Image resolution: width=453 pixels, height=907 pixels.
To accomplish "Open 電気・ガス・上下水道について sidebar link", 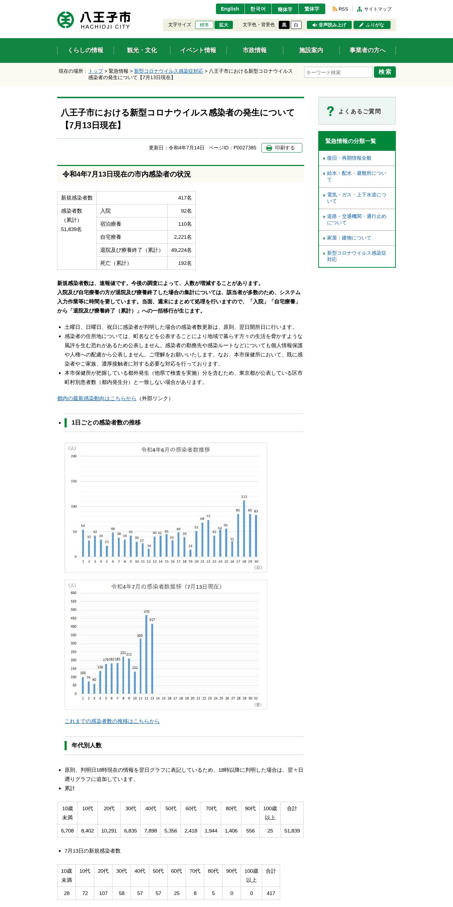I will pyautogui.click(x=356, y=198).
